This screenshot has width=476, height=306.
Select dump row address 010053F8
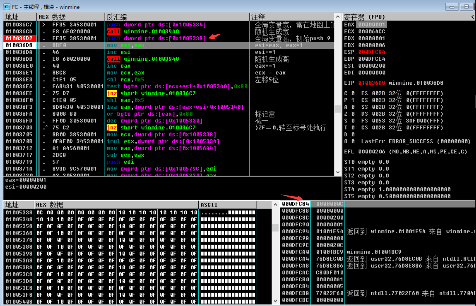[19, 295]
